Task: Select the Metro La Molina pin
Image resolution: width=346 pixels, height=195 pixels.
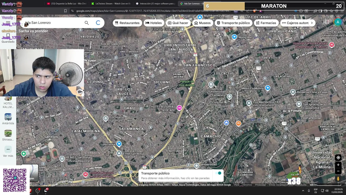Action: [x=268, y=88]
